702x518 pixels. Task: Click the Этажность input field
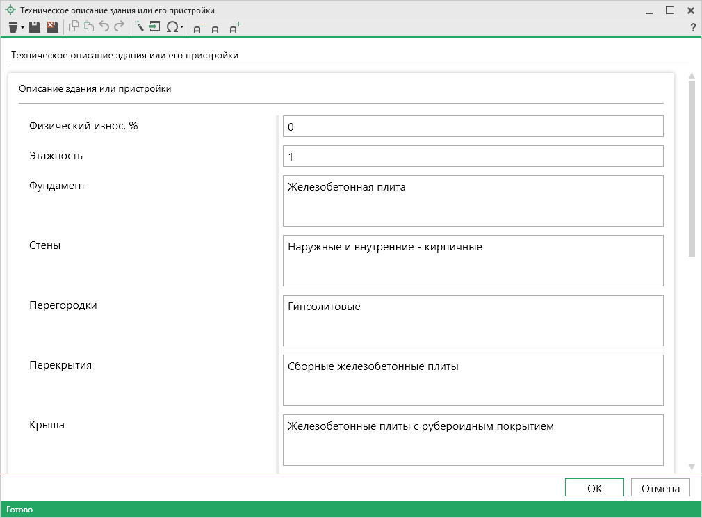pyautogui.click(x=473, y=156)
